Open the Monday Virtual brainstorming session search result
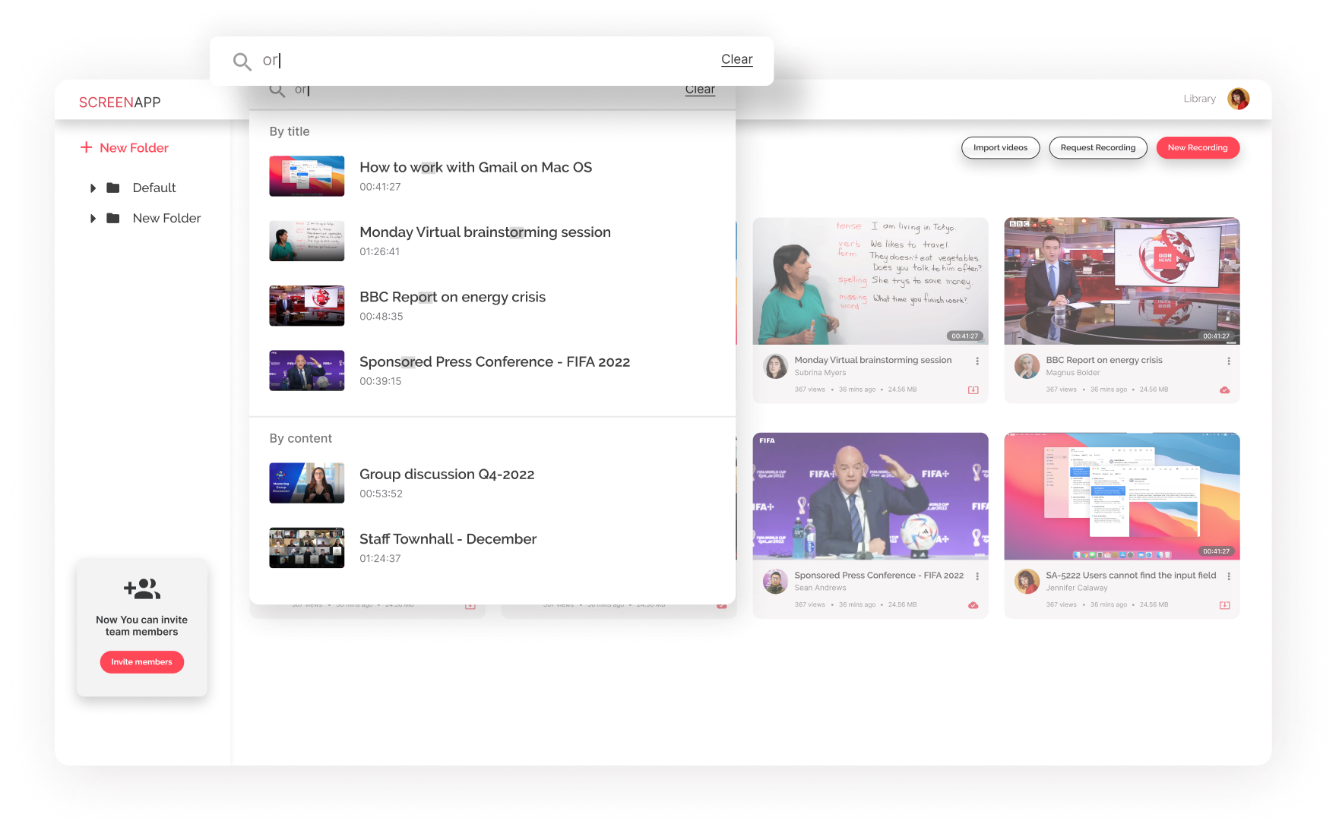Image resolution: width=1339 pixels, height=833 pixels. 492,241
